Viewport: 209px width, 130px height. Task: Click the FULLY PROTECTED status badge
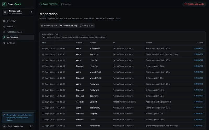click(49, 4)
